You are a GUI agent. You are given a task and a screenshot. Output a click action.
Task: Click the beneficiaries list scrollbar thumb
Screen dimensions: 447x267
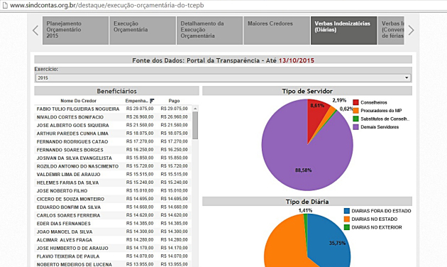(x=195, y=126)
